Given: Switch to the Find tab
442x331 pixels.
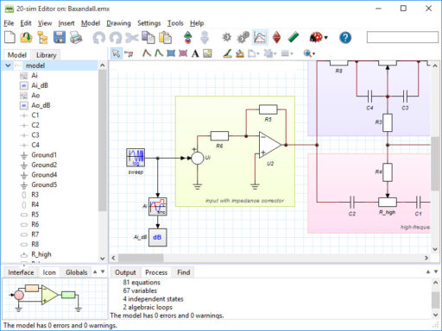Looking at the screenshot, I should click(184, 272).
